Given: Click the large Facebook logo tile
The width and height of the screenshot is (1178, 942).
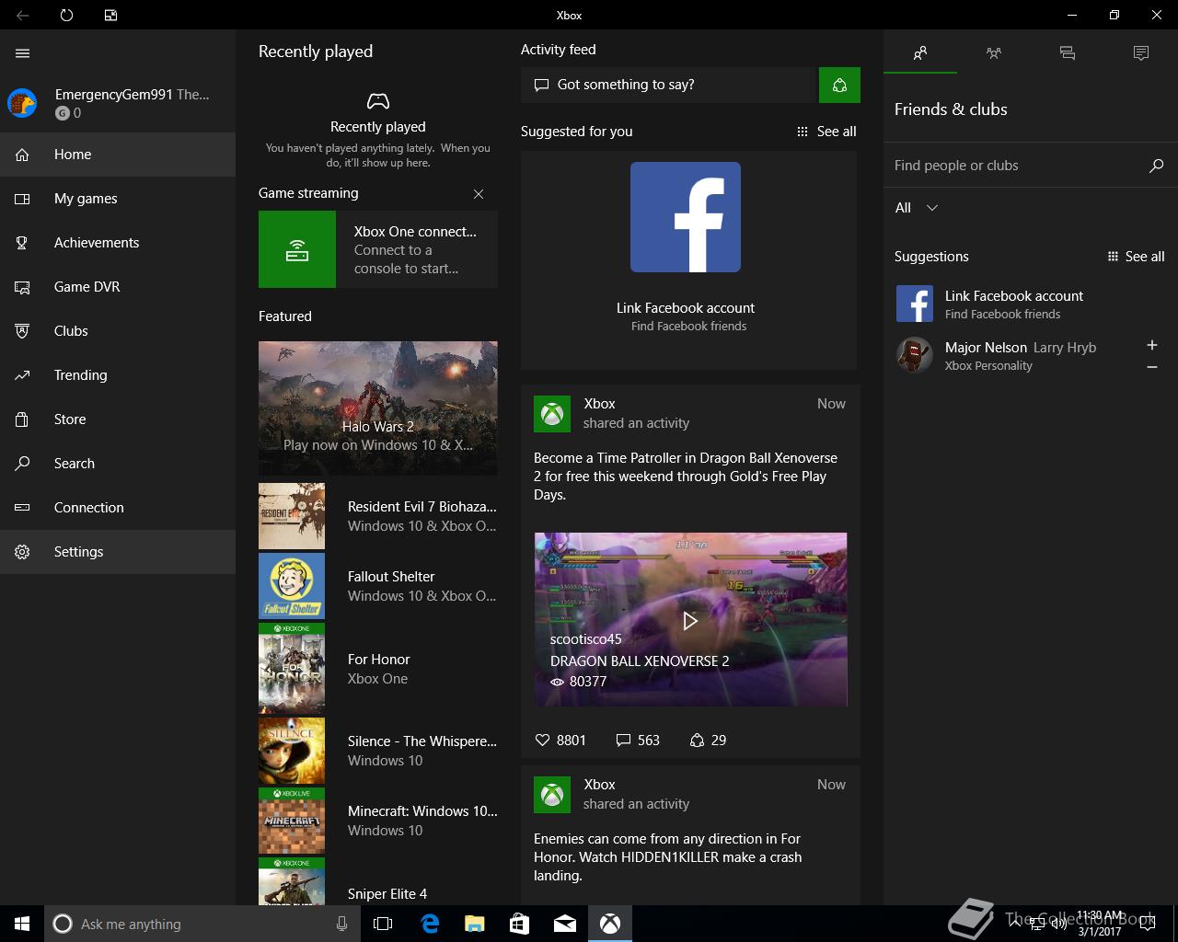Looking at the screenshot, I should click(x=686, y=217).
